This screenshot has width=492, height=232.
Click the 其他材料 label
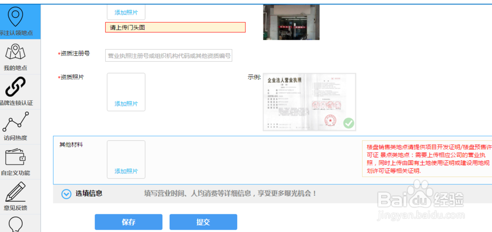coord(71,145)
